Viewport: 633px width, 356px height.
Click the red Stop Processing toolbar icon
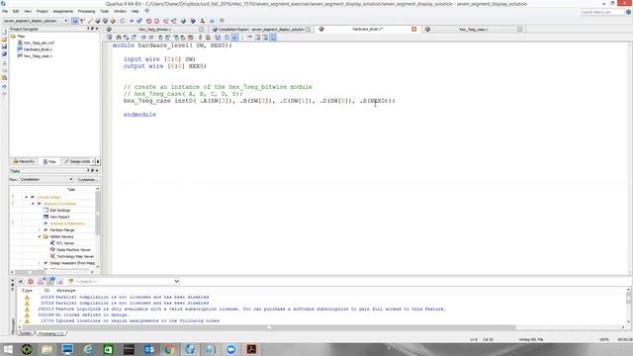[x=148, y=21]
